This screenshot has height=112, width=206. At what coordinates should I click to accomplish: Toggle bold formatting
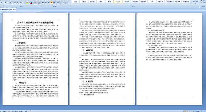click(5, 3)
